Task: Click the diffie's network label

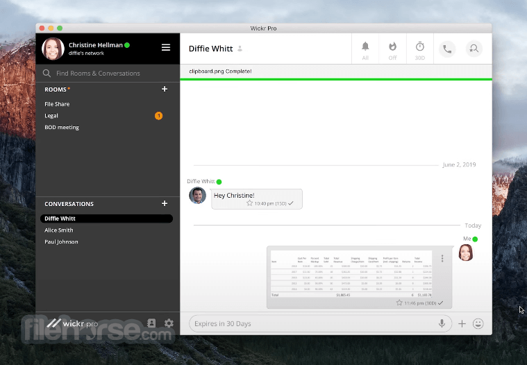Action: pyautogui.click(x=86, y=53)
